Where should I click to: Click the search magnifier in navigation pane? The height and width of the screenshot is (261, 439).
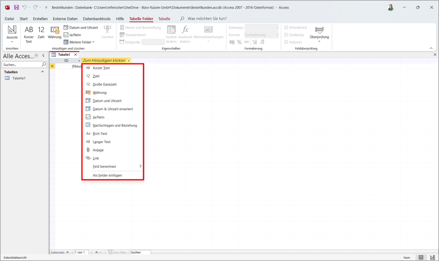(44, 65)
